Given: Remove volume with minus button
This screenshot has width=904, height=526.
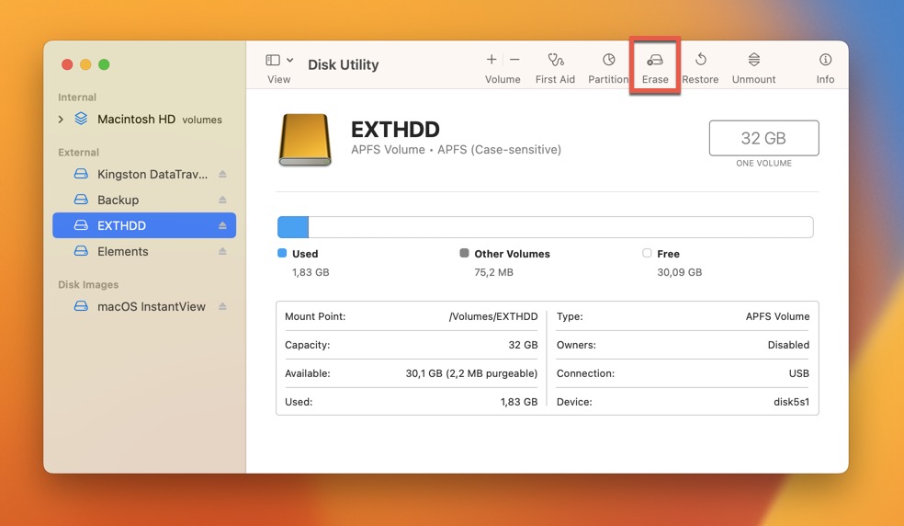Looking at the screenshot, I should click(514, 60).
